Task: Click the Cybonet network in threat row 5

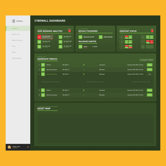Action: coord(135,95)
